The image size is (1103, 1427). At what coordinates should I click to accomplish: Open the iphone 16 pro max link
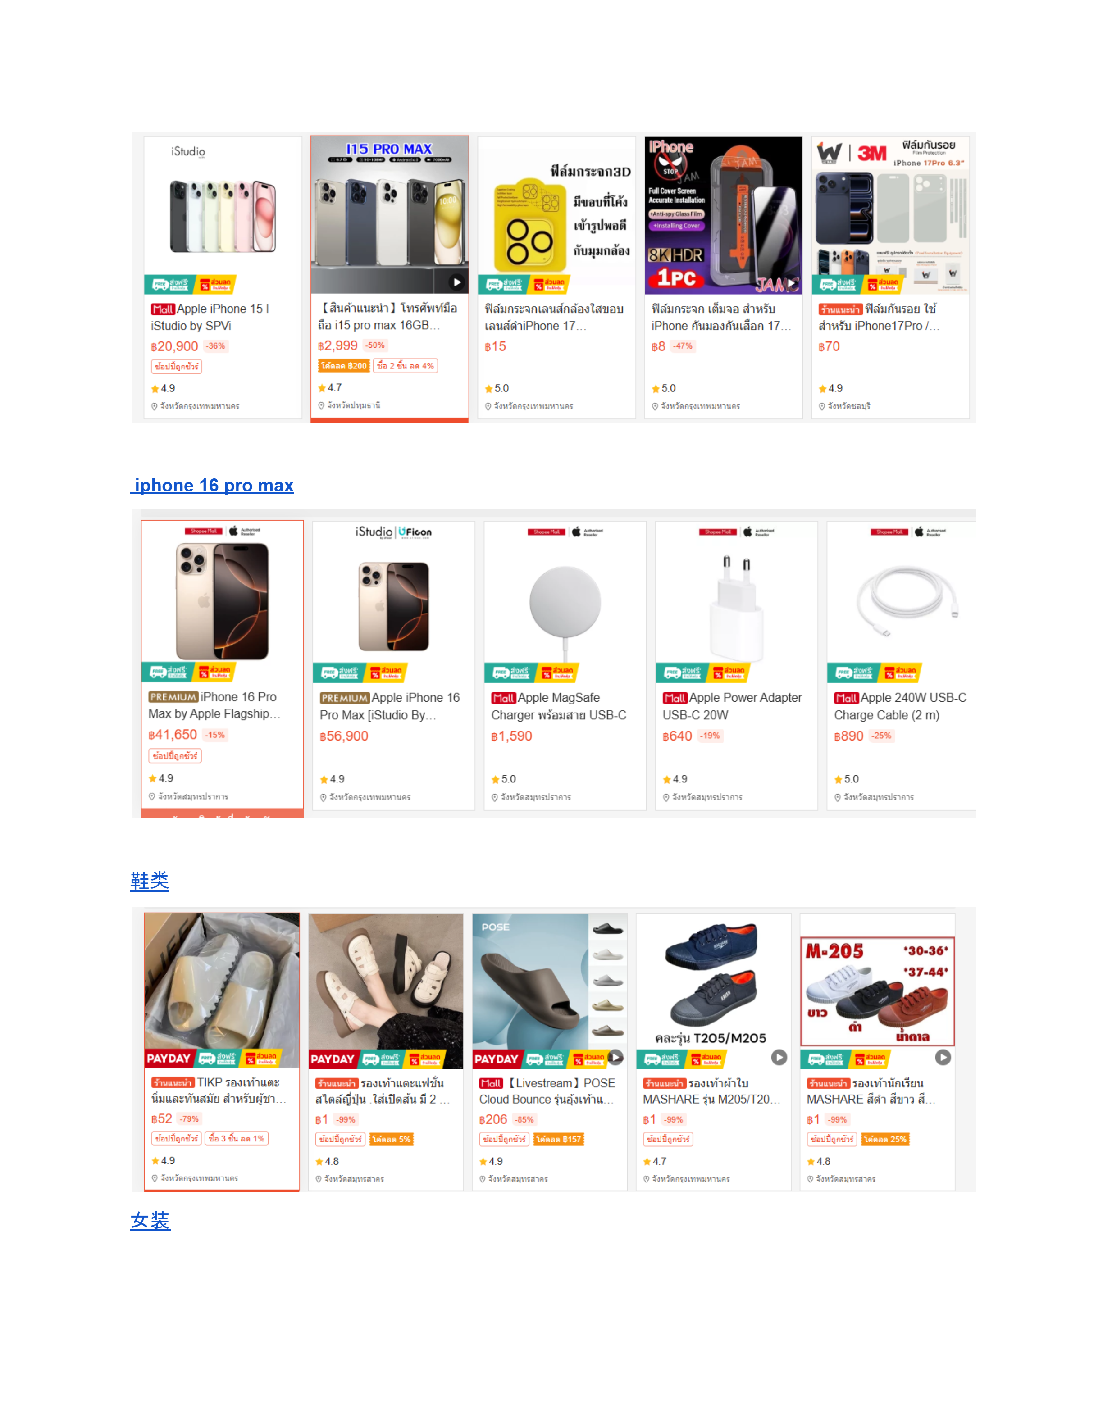pyautogui.click(x=214, y=486)
